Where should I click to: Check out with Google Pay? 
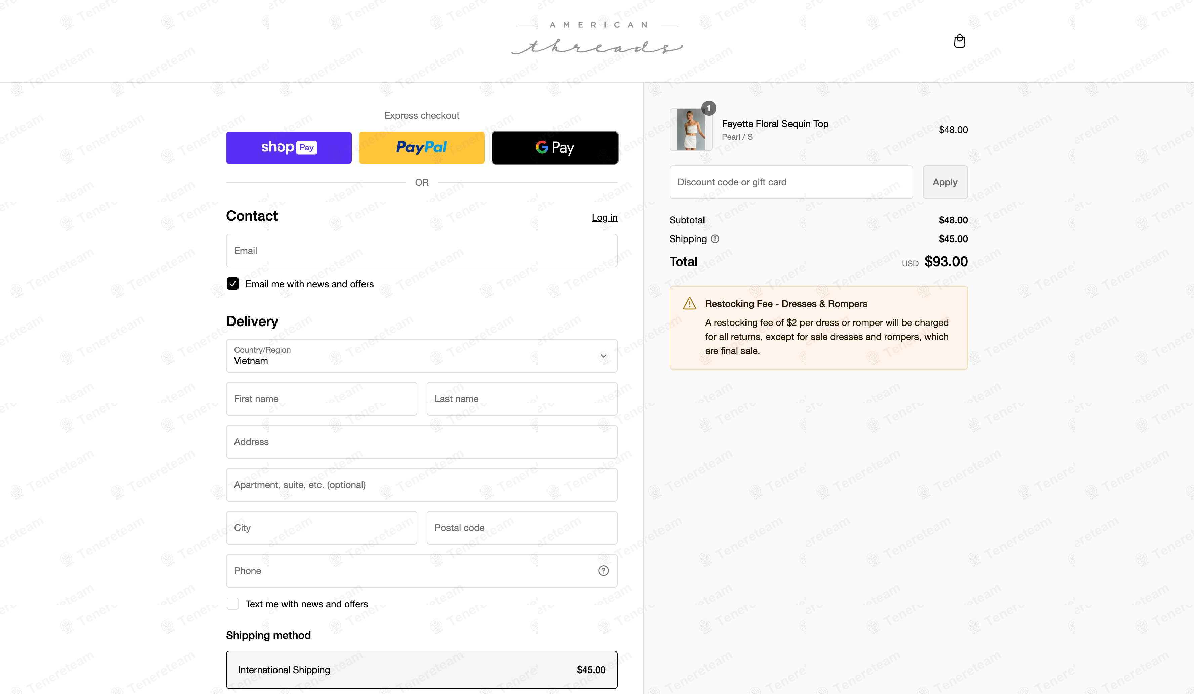coord(555,148)
